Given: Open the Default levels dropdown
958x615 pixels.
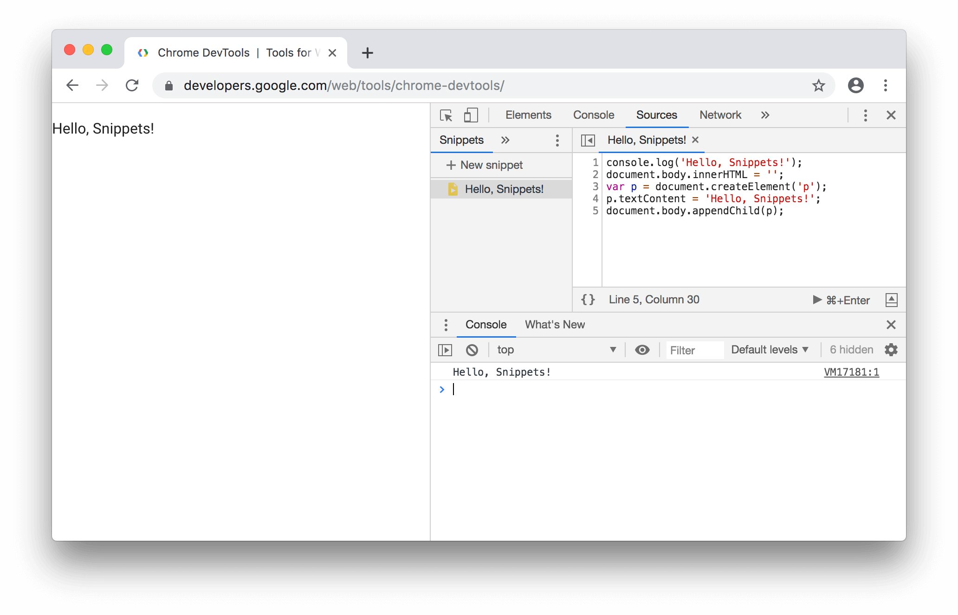Looking at the screenshot, I should point(770,350).
